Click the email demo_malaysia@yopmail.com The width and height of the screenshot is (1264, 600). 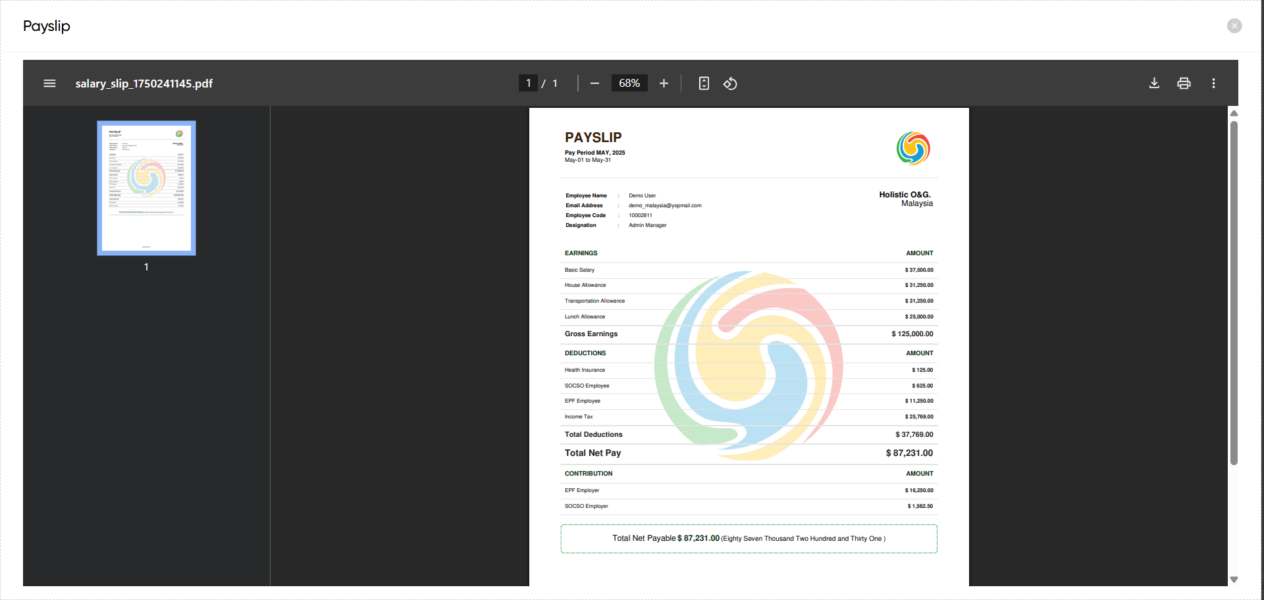pos(665,205)
